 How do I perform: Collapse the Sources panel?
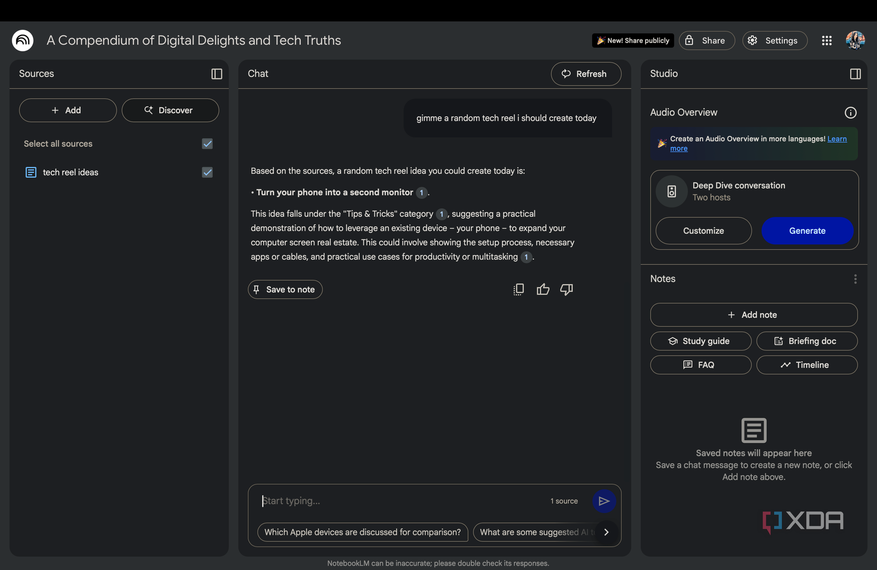217,74
